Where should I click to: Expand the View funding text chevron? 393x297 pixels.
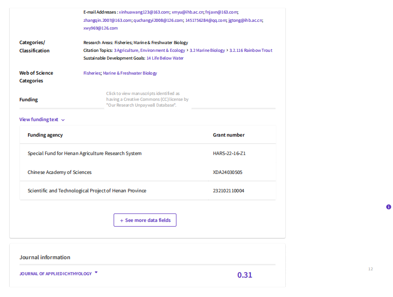pos(63,120)
